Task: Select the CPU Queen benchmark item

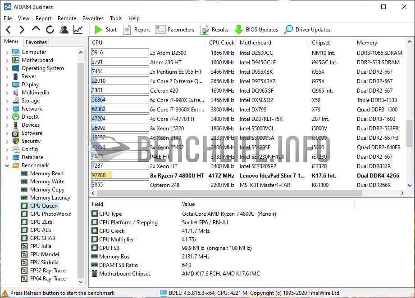Action: click(40, 206)
